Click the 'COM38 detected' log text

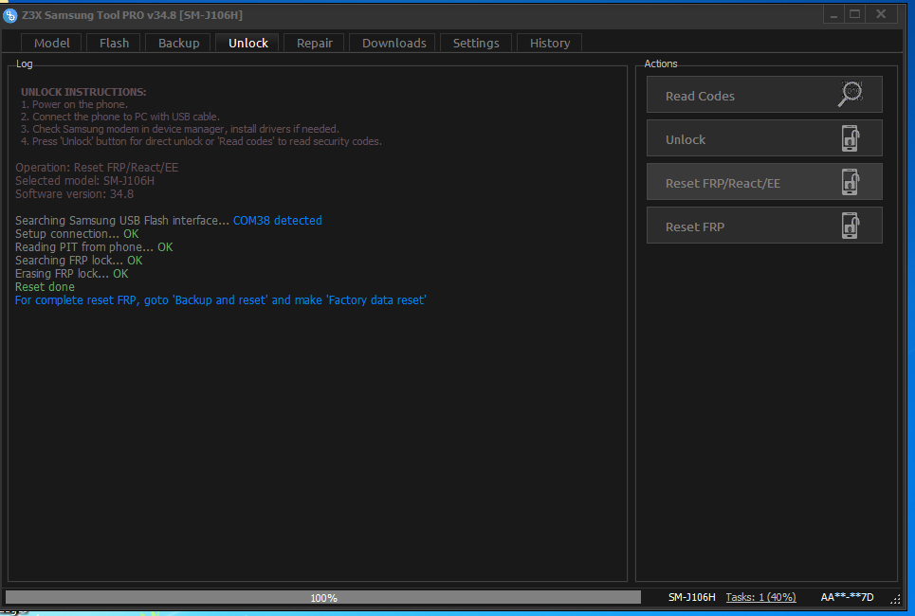pos(277,221)
